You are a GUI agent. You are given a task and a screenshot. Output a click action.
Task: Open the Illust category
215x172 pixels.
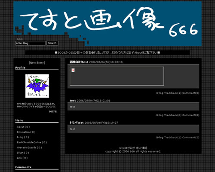23,153
